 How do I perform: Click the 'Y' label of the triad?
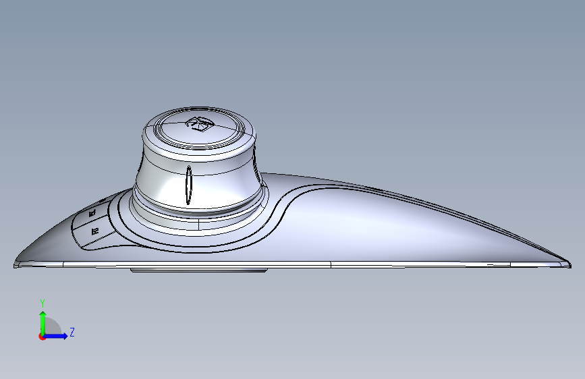pyautogui.click(x=43, y=303)
